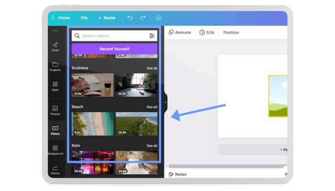The width and height of the screenshot is (335, 191).
Task: See all Rain videos
Action: (152, 146)
